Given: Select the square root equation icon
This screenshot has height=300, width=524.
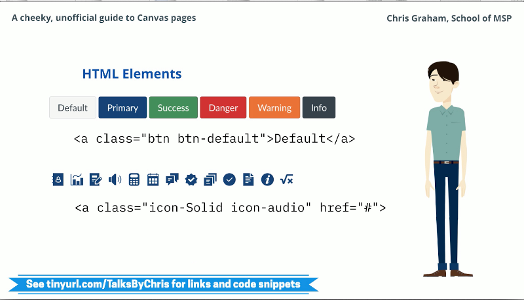Looking at the screenshot, I should tap(286, 179).
